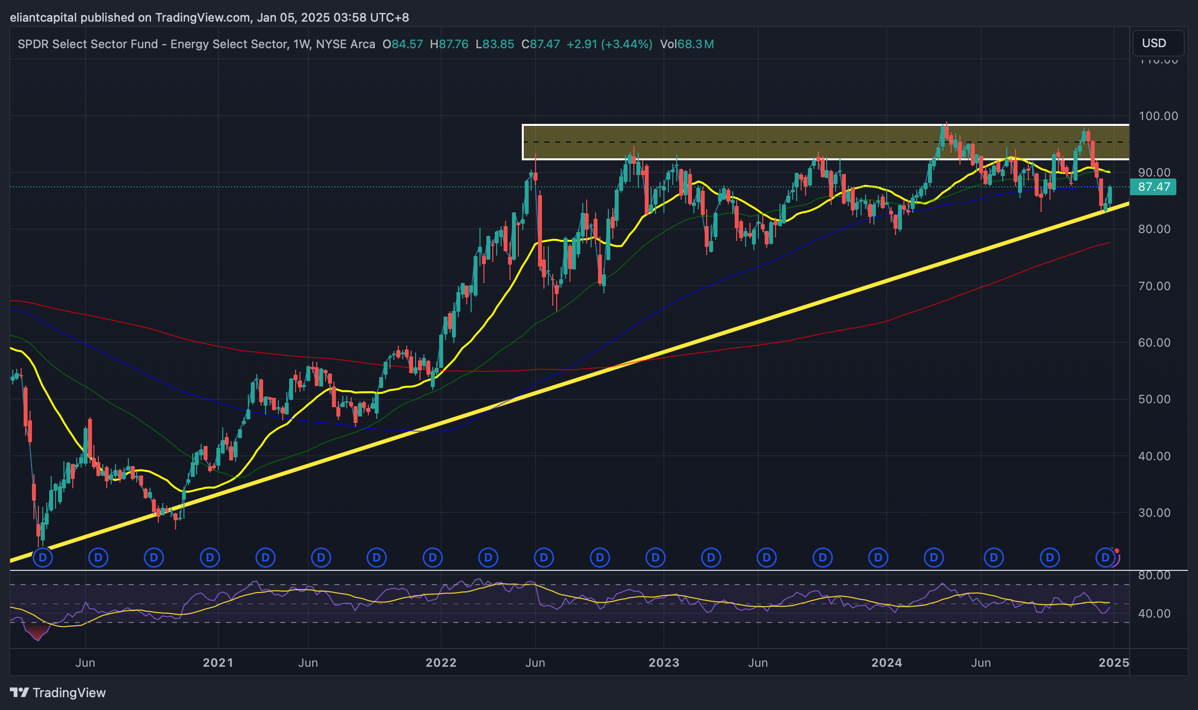Click the dividend marker nearest the 2021 gridline
The width and height of the screenshot is (1198, 710).
click(210, 558)
